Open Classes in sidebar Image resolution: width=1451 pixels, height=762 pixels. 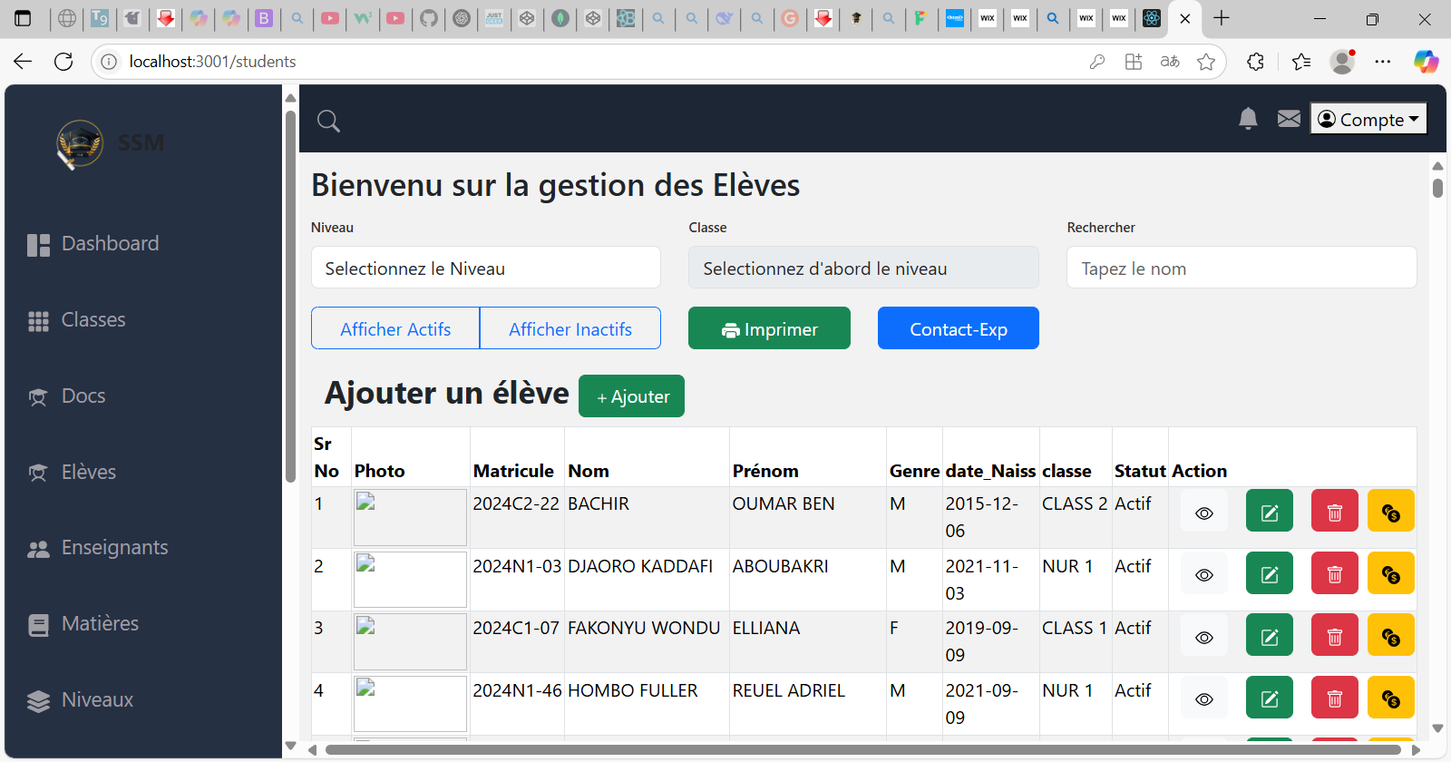point(76,320)
